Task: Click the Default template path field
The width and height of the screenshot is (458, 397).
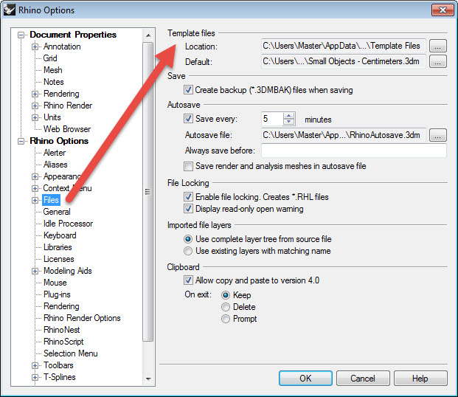Action: pyautogui.click(x=344, y=61)
